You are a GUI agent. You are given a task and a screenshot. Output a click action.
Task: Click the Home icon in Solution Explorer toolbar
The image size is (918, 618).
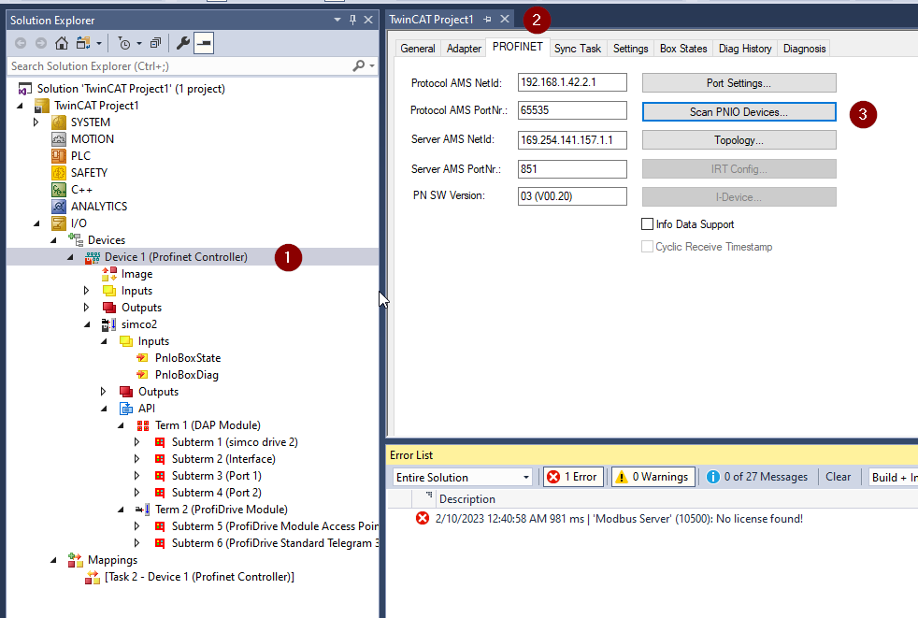point(62,43)
